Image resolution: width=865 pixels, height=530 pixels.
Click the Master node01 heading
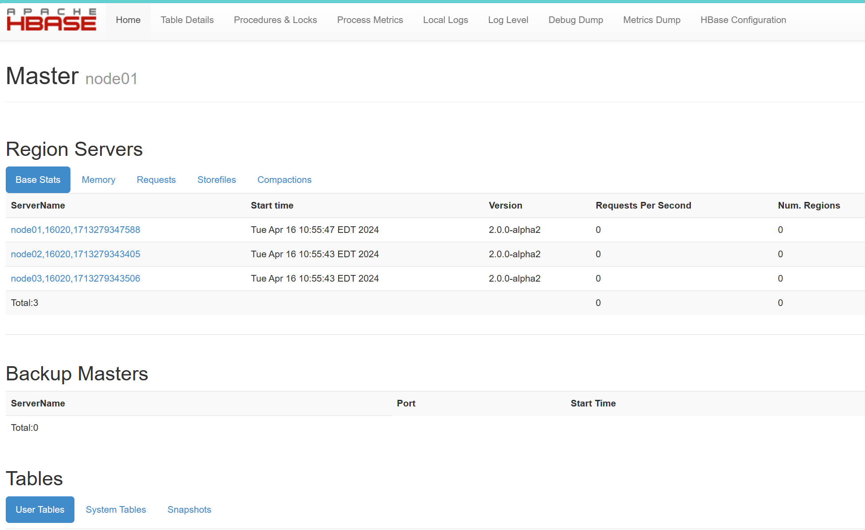(72, 76)
